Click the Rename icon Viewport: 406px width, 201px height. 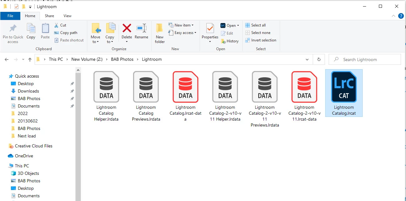click(142, 28)
